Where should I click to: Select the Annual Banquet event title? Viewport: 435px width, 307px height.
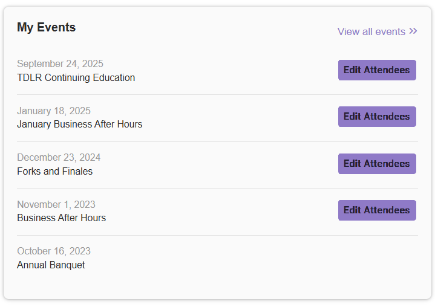pos(51,265)
